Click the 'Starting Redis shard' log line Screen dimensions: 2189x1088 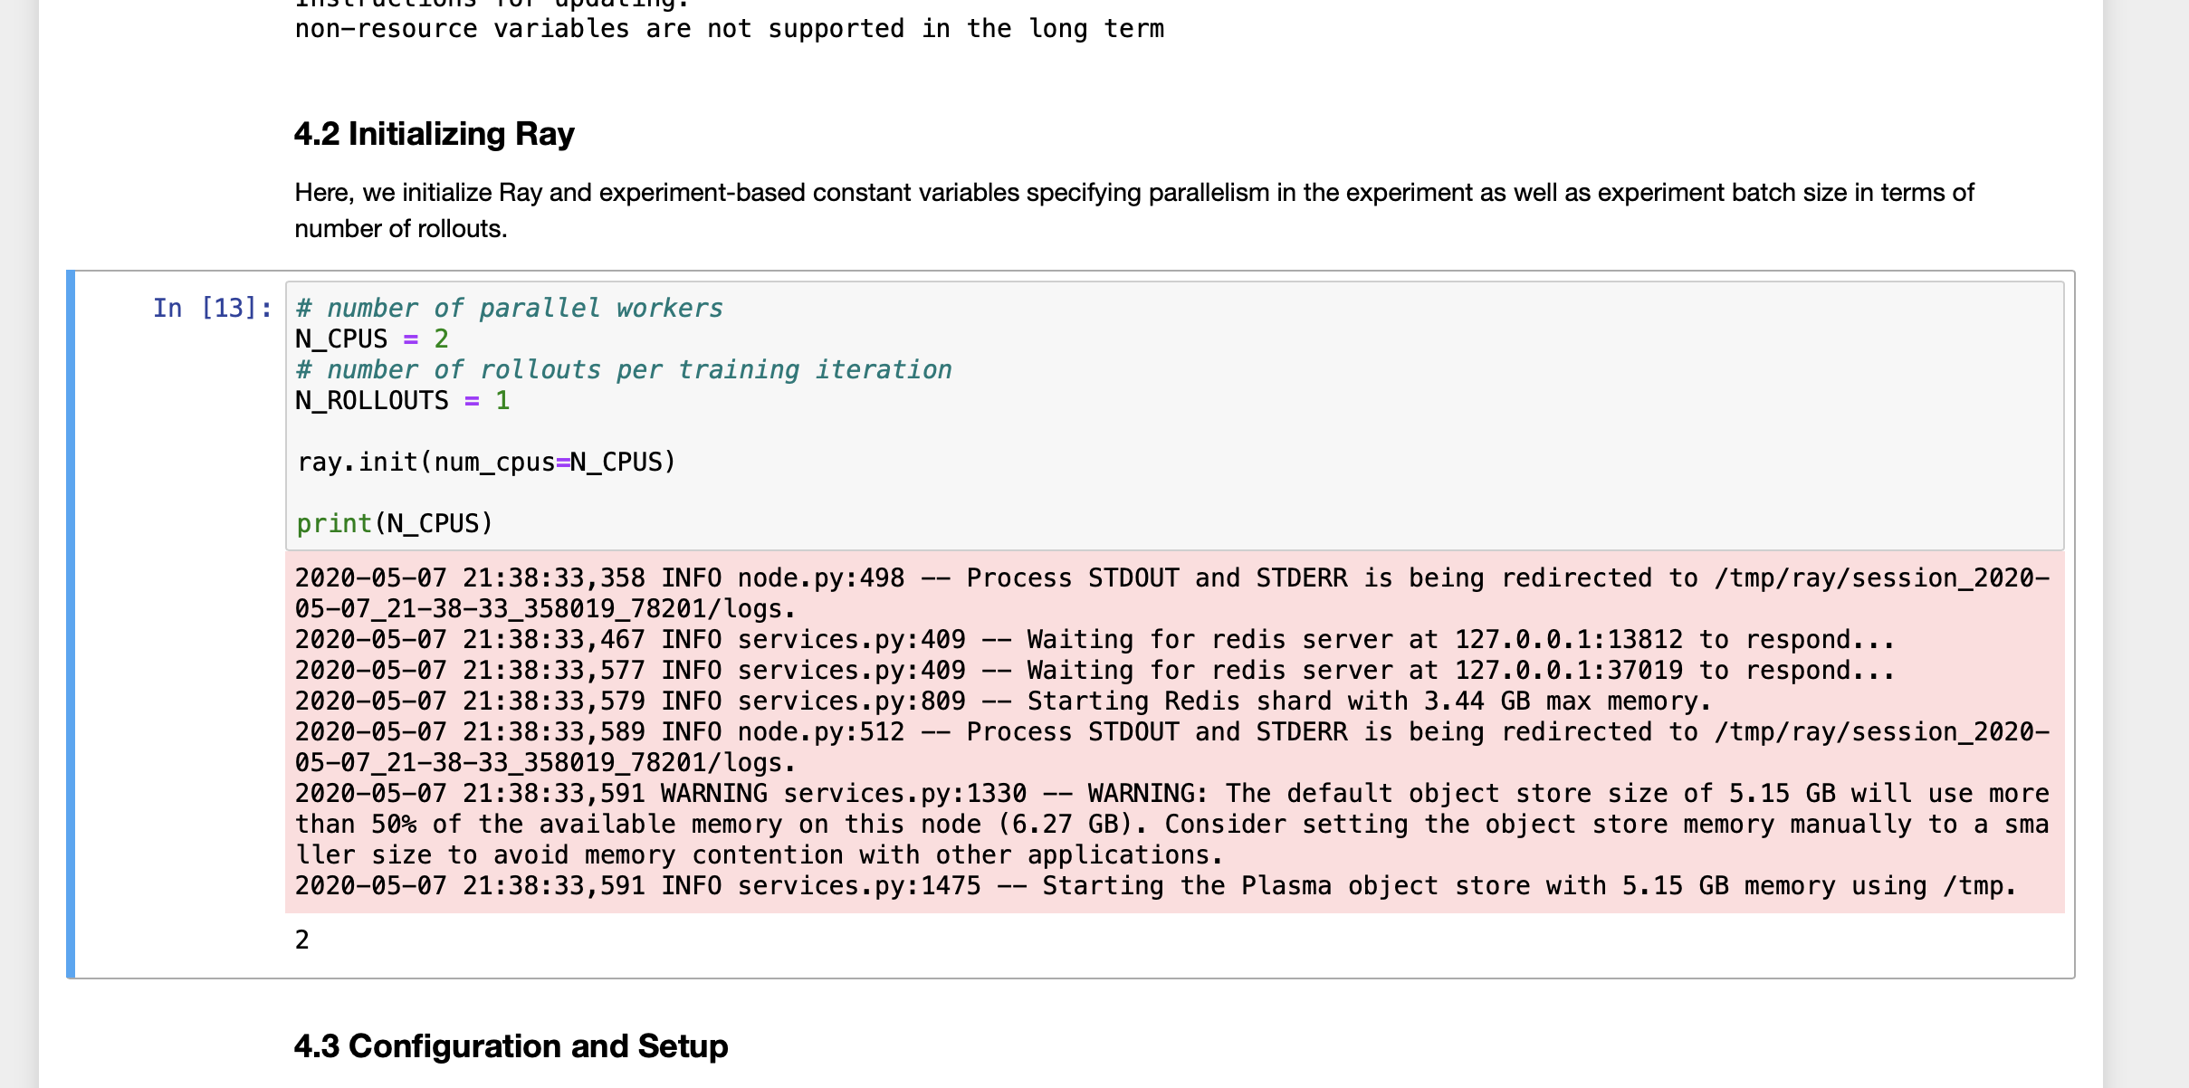click(1003, 701)
